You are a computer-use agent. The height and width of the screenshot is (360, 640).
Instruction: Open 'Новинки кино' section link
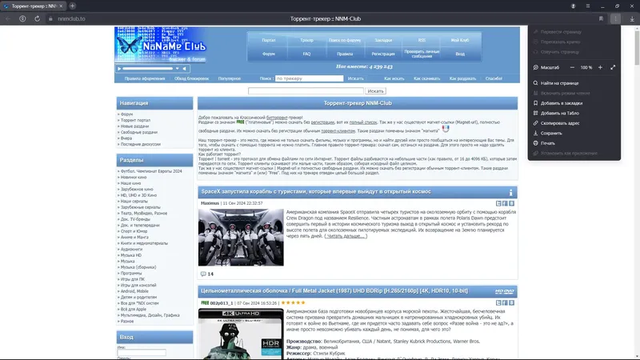pyautogui.click(x=134, y=178)
